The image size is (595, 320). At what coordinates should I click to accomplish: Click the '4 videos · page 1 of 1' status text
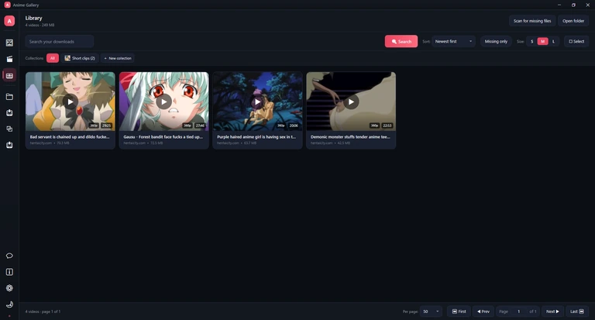(x=43, y=311)
